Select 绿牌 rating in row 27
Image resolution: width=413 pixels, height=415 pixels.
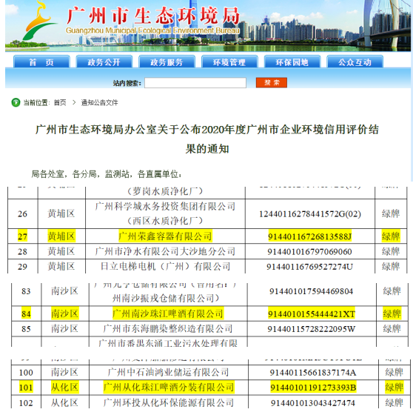coord(391,236)
